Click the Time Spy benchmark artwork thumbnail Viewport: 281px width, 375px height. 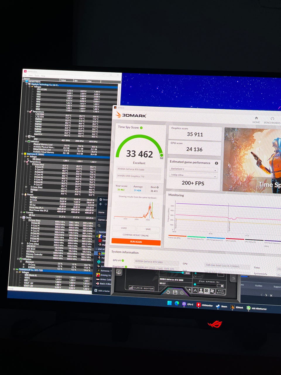[252, 160]
